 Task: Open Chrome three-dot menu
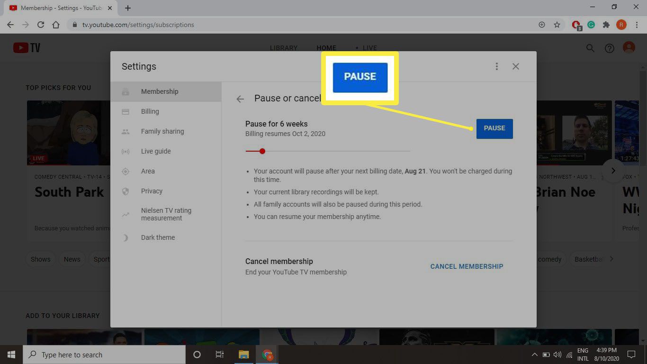[637, 25]
